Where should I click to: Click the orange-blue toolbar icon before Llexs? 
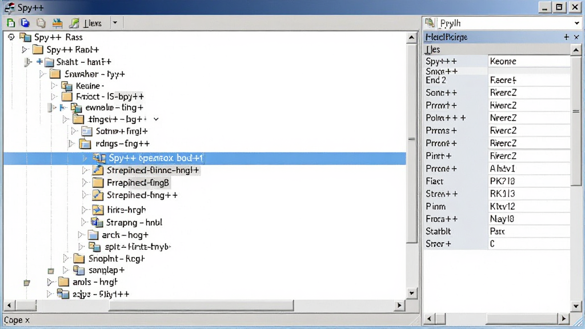(57, 23)
